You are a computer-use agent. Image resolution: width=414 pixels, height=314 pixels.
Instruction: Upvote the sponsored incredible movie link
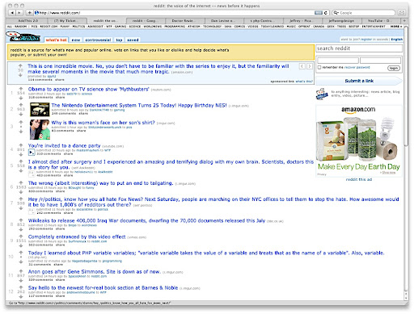(20, 65)
